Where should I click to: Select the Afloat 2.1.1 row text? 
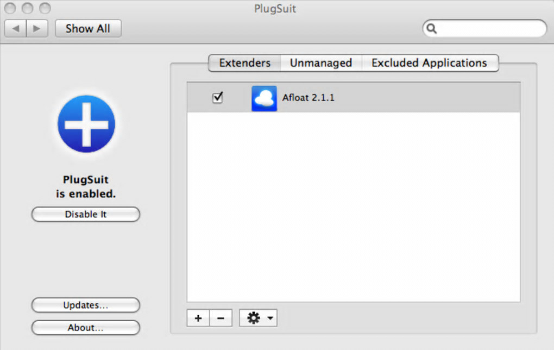pos(308,98)
